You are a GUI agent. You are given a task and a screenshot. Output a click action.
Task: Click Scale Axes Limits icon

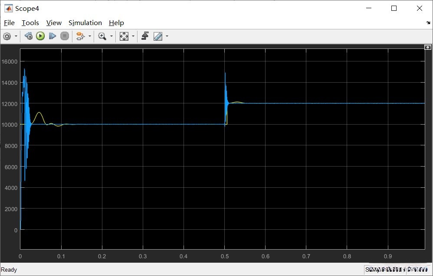[124, 36]
